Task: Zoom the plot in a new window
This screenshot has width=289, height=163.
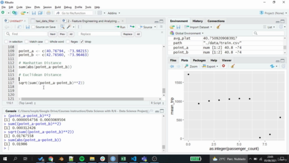Action: click(x=191, y=66)
